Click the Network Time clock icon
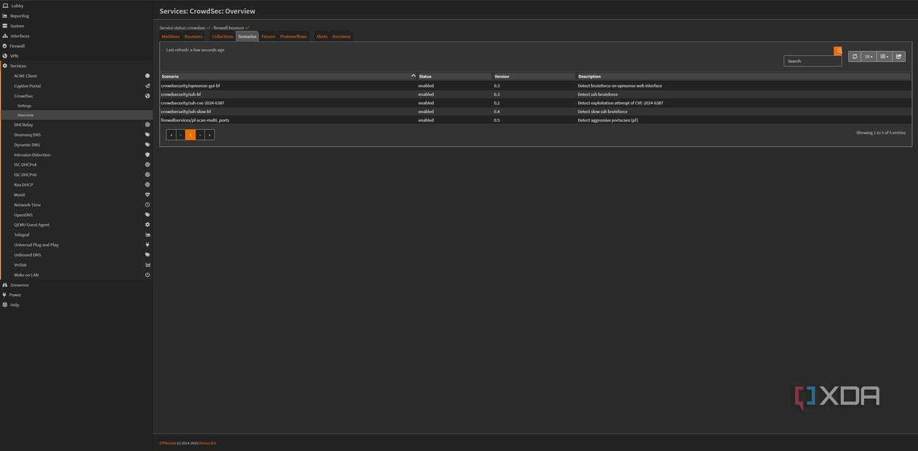The width and height of the screenshot is (918, 451). point(147,205)
